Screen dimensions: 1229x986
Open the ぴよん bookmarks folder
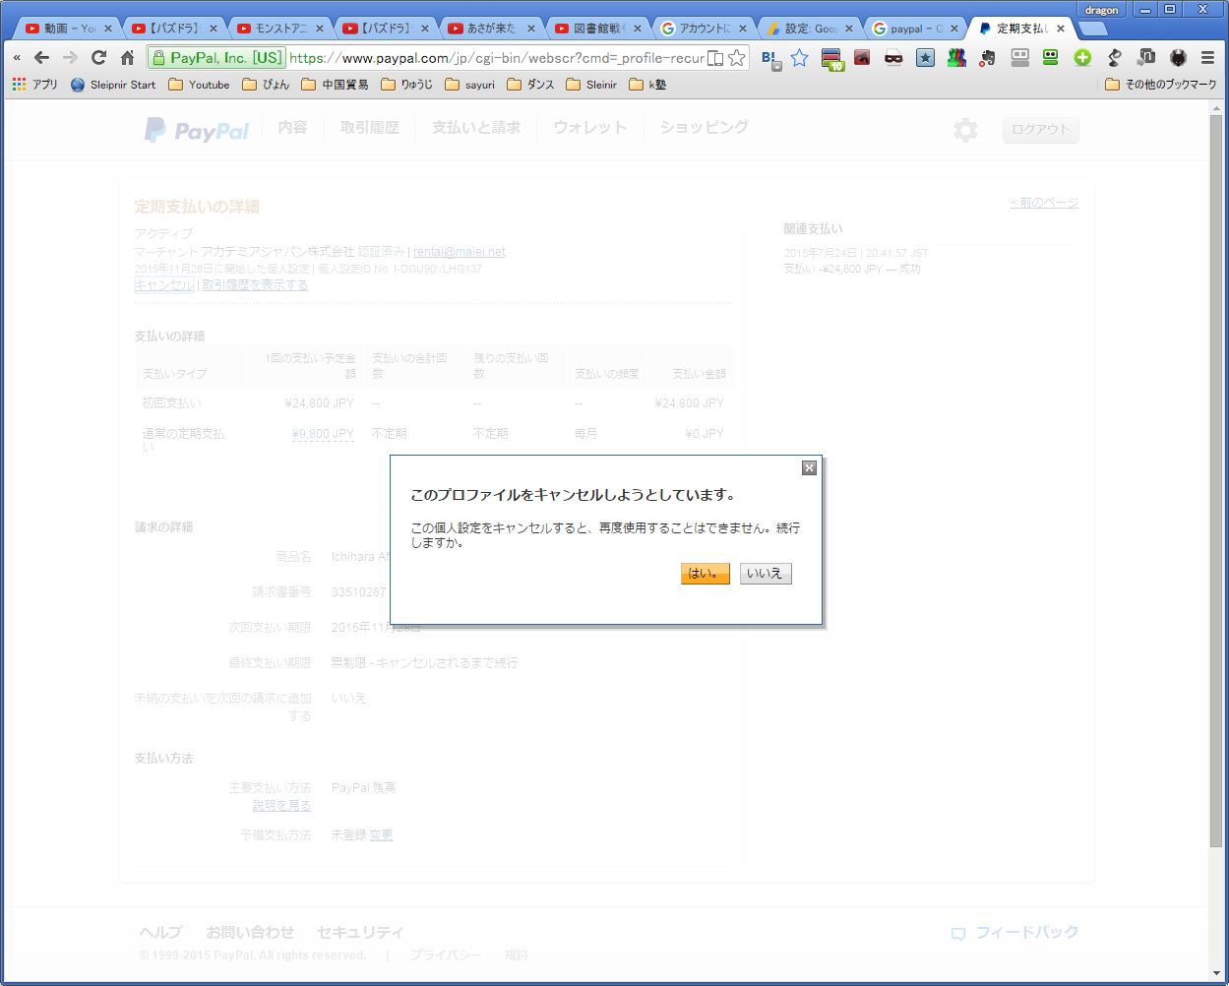coord(266,85)
